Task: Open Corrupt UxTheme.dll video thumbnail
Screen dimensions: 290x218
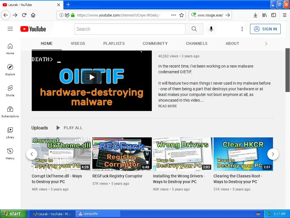Action: click(x=61, y=154)
